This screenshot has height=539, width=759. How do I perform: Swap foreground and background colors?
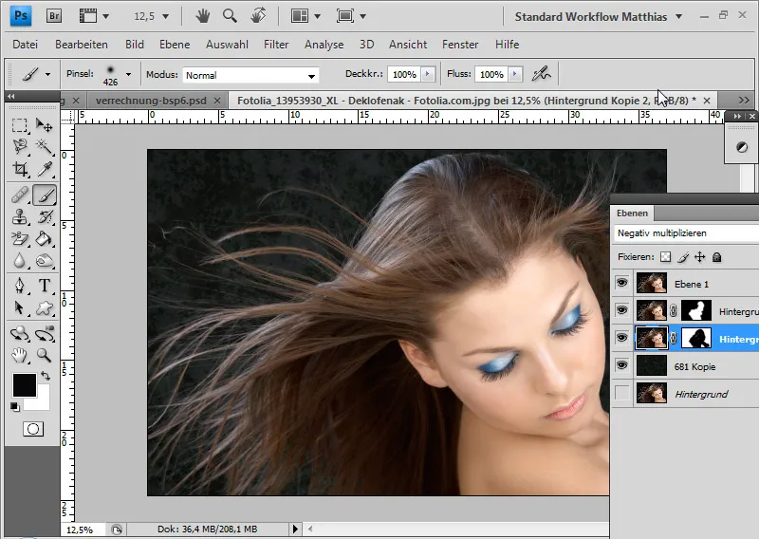pyautogui.click(x=45, y=376)
